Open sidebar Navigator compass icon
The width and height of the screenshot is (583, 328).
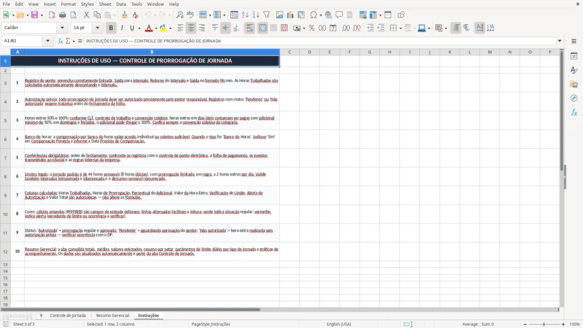click(x=574, y=98)
